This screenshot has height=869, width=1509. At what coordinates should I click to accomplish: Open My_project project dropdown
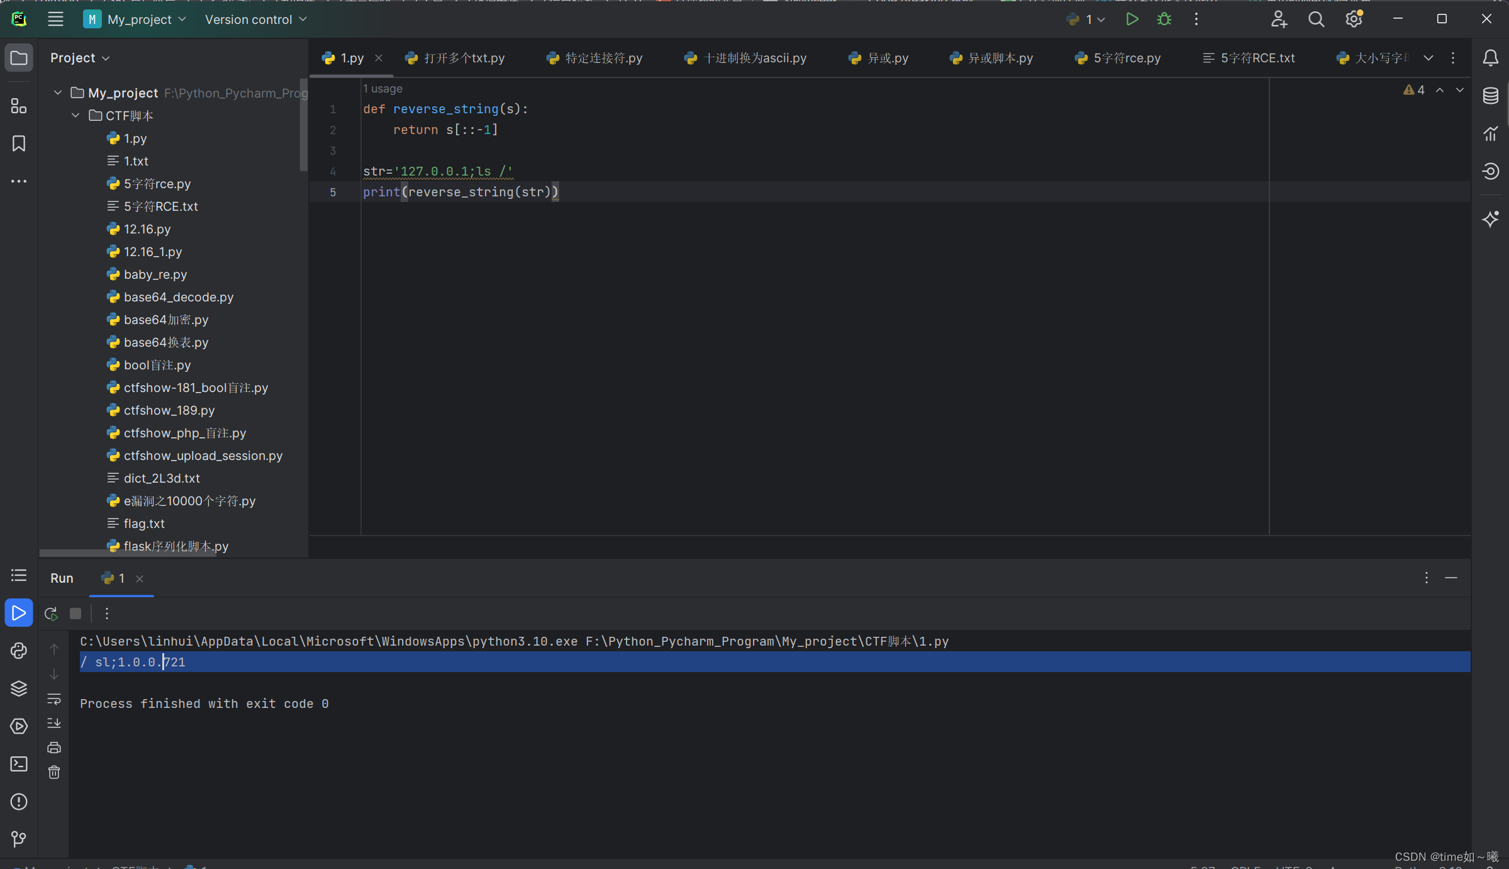[135, 20]
